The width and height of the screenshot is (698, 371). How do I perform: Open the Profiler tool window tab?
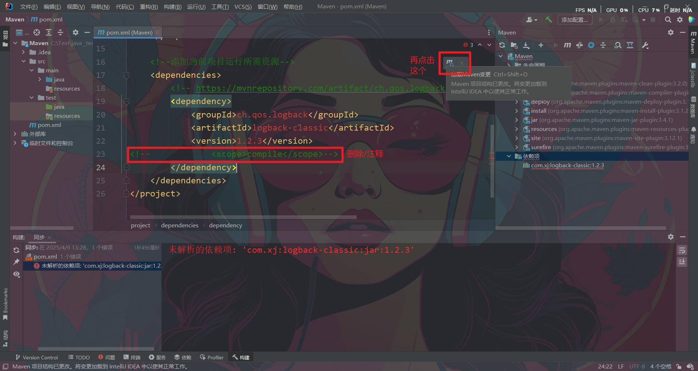[212, 357]
